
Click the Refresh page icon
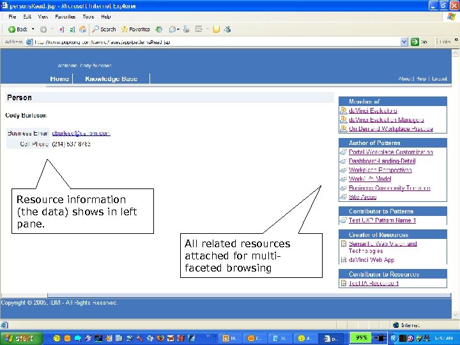click(72, 29)
